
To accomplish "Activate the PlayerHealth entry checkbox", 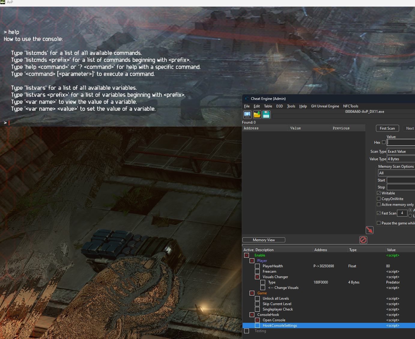I will coord(257,266).
